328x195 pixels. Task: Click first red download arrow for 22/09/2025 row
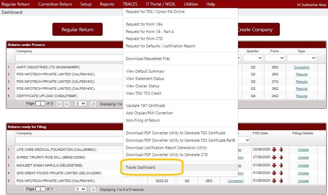pyautogui.click(x=274, y=150)
